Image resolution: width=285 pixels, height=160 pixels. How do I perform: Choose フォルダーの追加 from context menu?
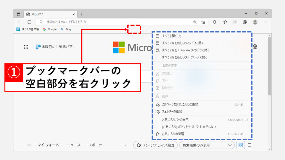(x=172, y=112)
